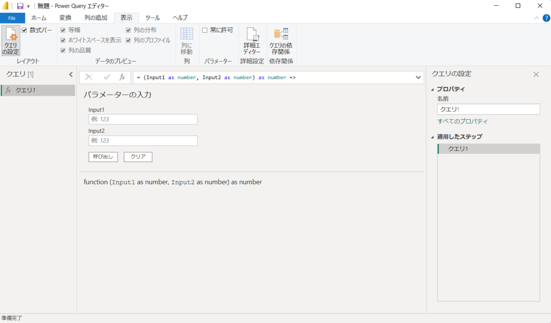Enable the 常に許可 checkbox
Screen dimensions: 551x323
(x=205, y=30)
